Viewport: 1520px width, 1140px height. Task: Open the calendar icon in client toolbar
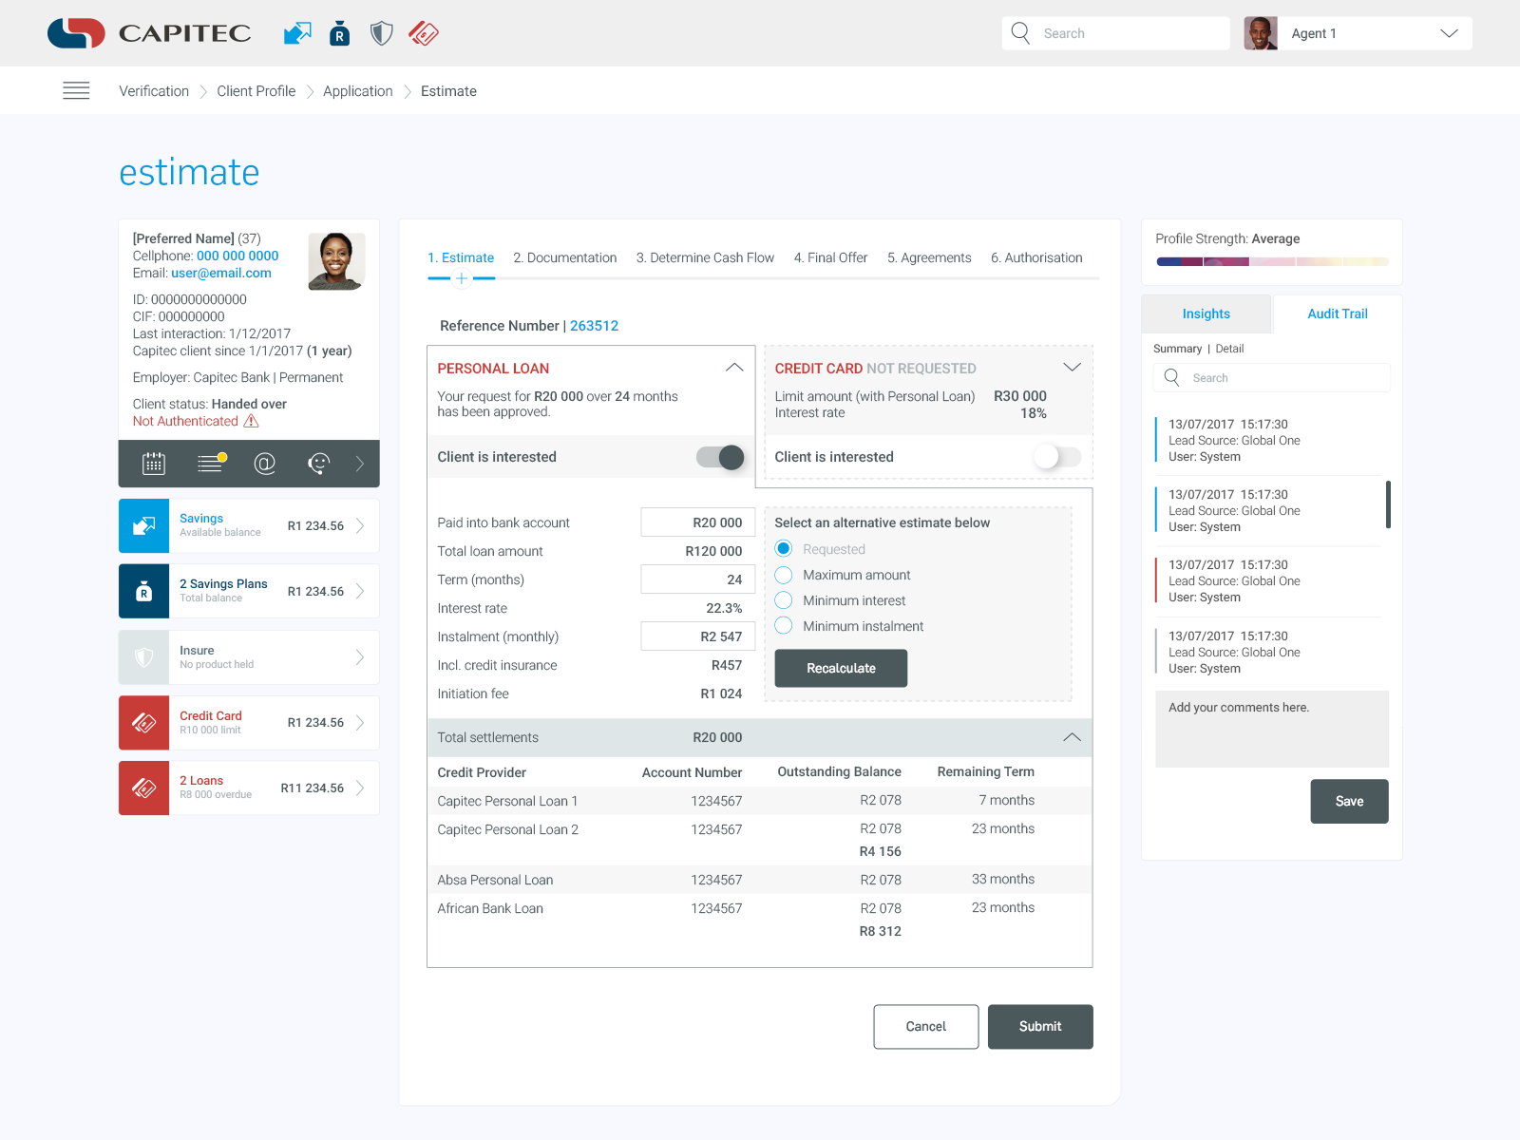pos(154,464)
